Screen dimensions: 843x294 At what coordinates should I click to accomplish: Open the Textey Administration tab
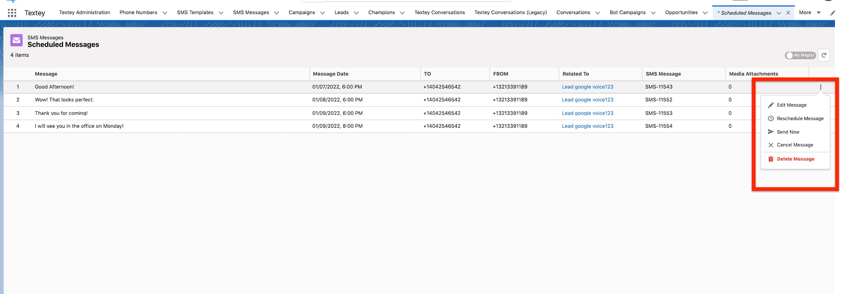pos(85,12)
